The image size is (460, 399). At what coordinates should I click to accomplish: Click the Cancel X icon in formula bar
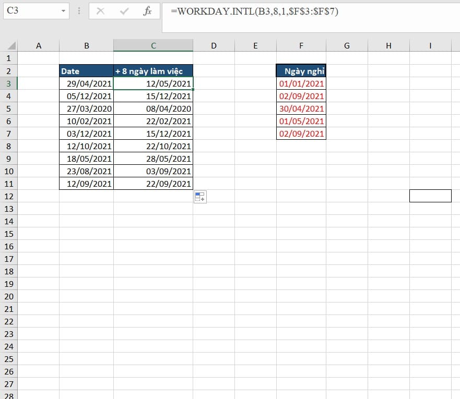point(100,11)
